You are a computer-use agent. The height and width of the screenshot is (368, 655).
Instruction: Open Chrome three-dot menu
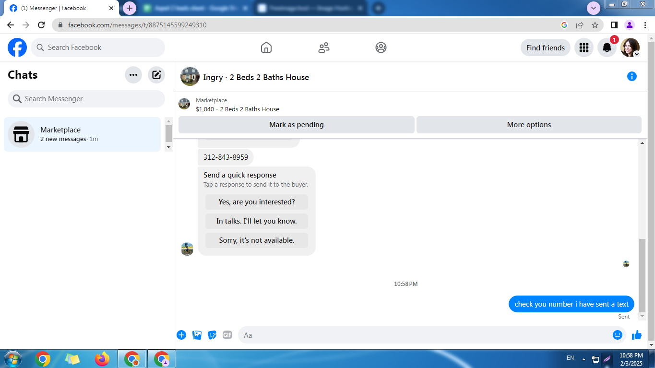645,25
